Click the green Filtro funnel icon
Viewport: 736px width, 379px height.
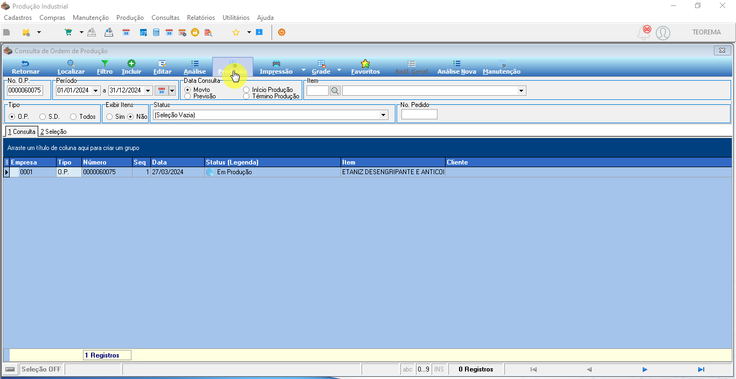pos(105,63)
